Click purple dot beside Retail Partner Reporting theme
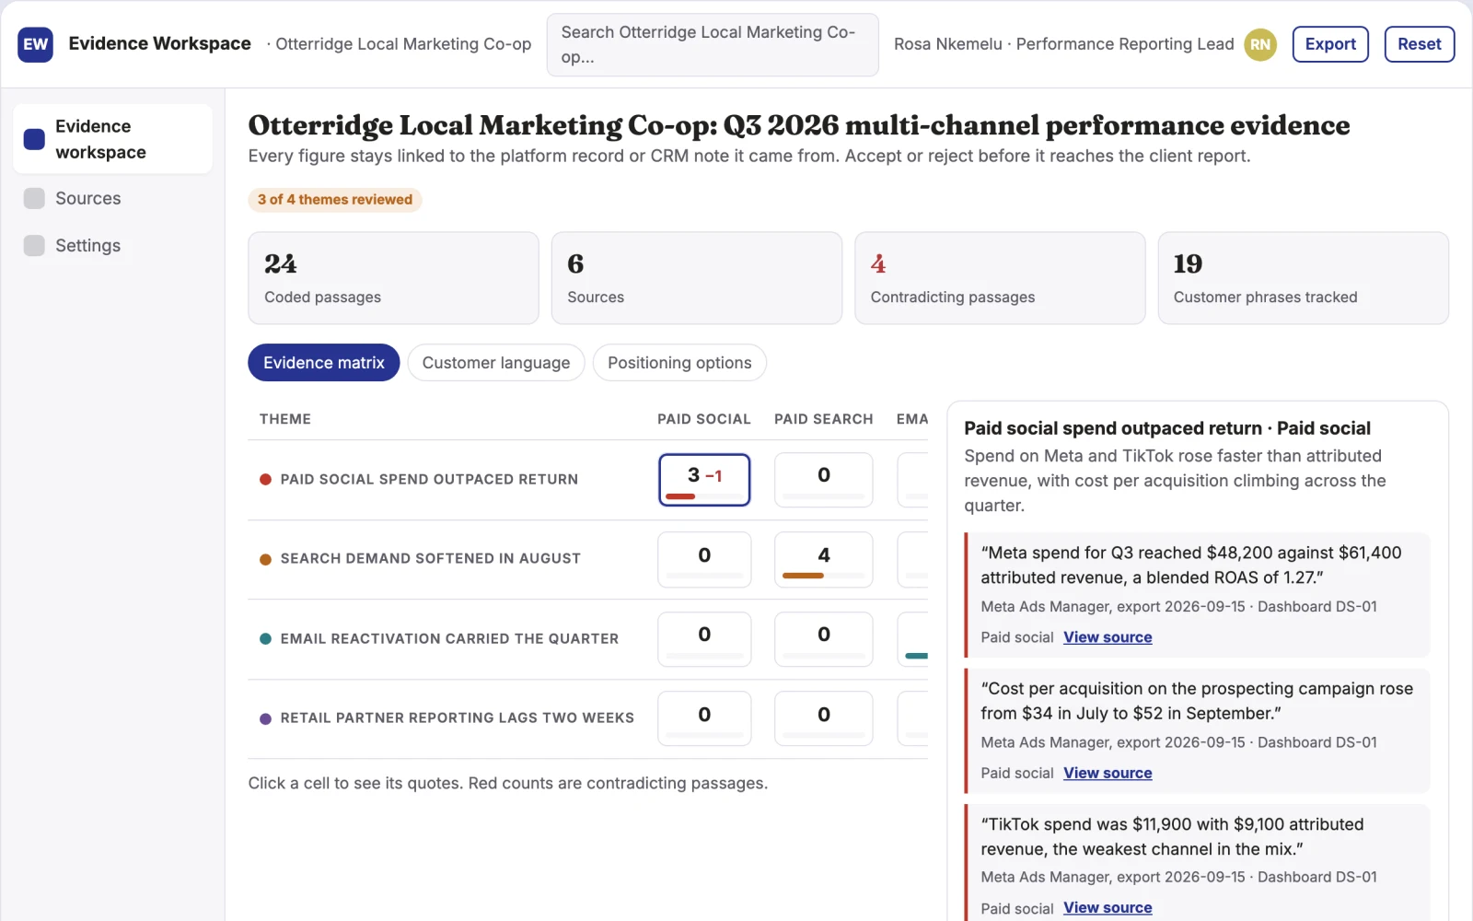The height and width of the screenshot is (921, 1473). (265, 718)
